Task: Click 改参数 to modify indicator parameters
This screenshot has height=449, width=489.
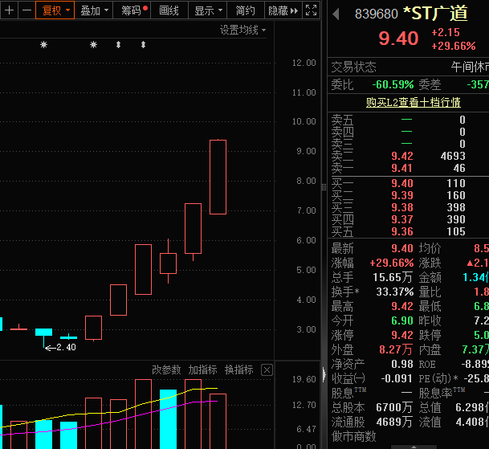Action: 167,370
